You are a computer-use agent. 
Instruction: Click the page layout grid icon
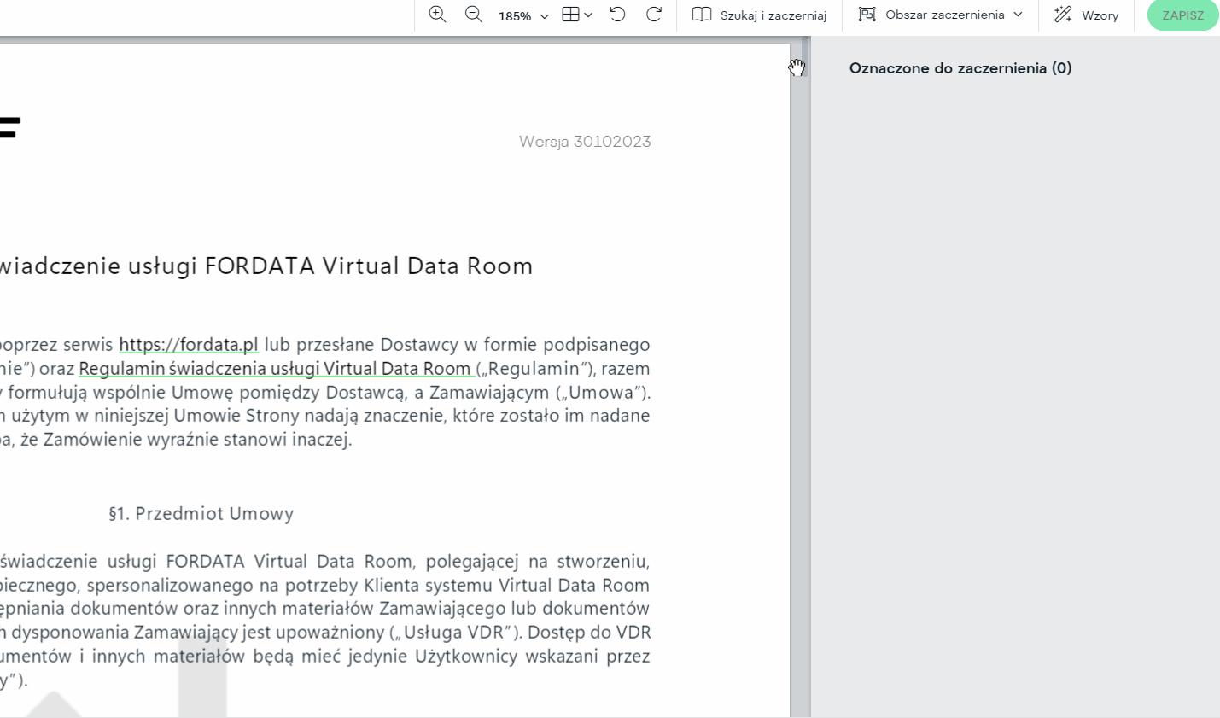coord(570,15)
